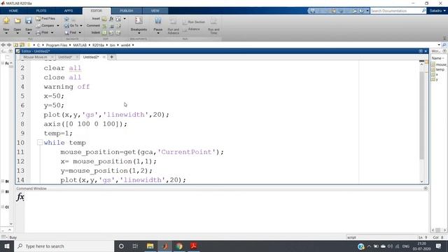The height and width of the screenshot is (252, 448).
Task: Open the Editor panel actions menu icon
Action: pos(421,51)
